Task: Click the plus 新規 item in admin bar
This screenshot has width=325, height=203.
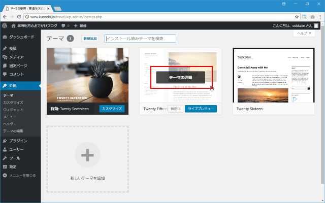Action: (x=80, y=26)
